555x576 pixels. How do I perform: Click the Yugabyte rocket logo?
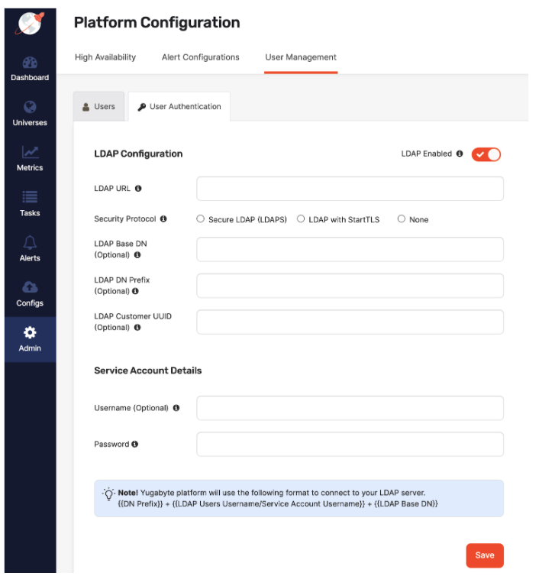(x=30, y=24)
